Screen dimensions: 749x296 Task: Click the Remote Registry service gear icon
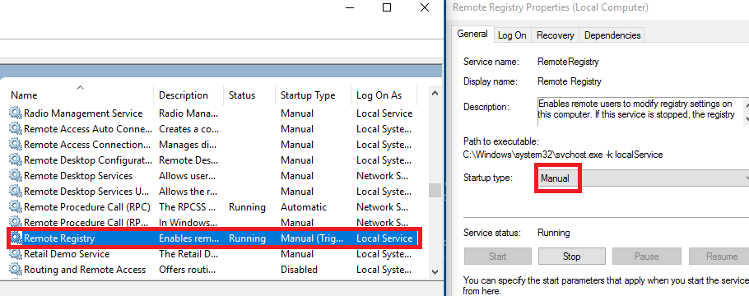tap(16, 238)
